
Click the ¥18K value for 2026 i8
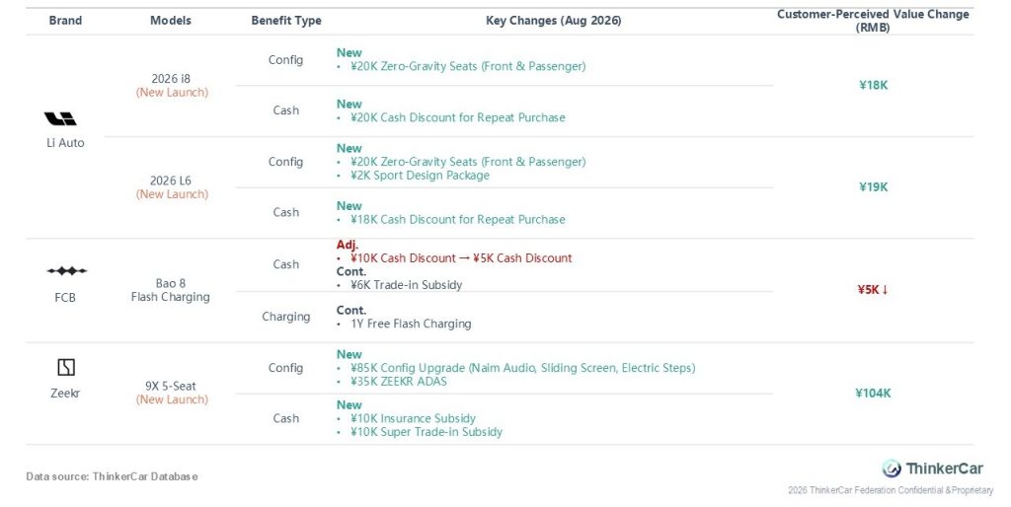pos(874,85)
